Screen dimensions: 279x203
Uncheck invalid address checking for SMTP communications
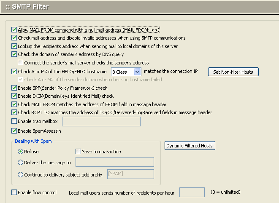pos(14,38)
